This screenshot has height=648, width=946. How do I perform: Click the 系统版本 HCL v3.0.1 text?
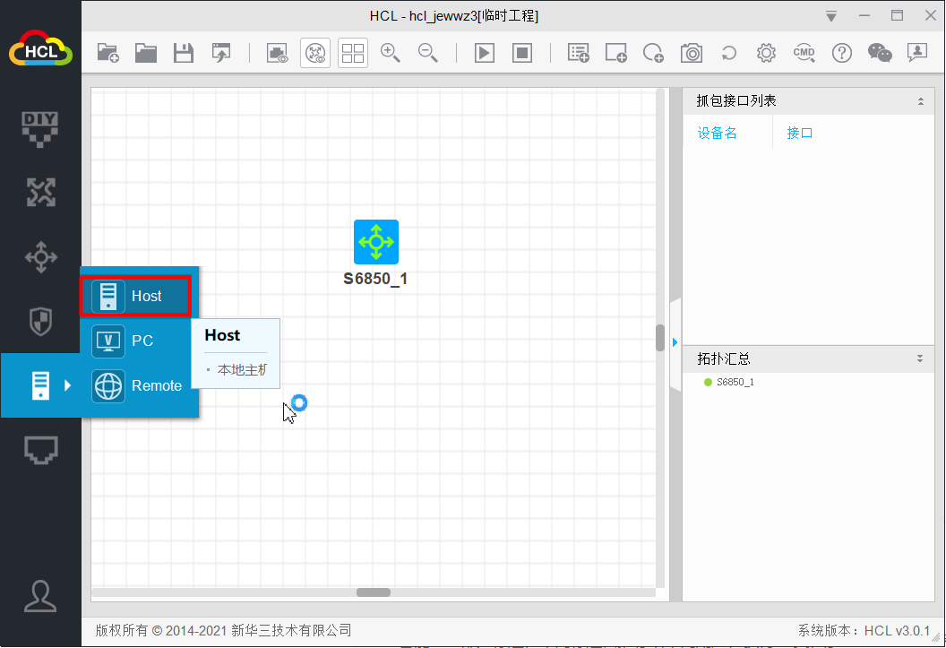(x=864, y=631)
